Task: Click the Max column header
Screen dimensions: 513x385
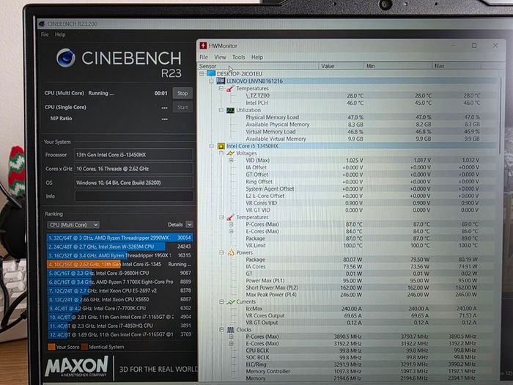Action: pos(457,66)
